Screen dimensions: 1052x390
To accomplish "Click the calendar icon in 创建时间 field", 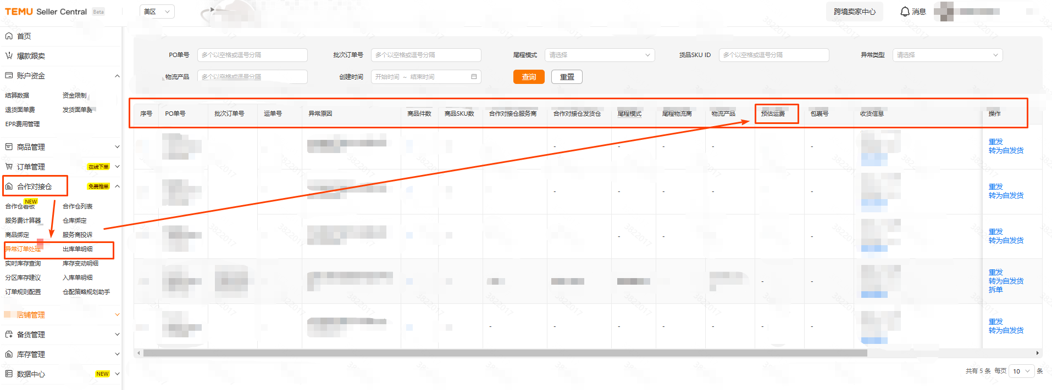I will [474, 77].
